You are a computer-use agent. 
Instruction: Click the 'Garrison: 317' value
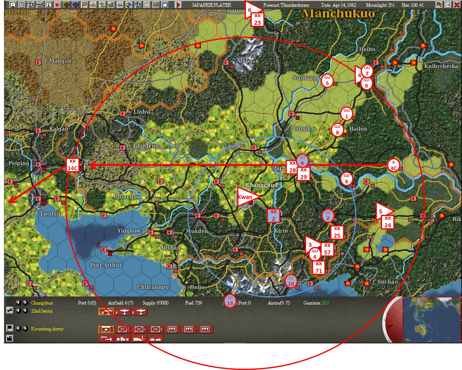point(316,303)
